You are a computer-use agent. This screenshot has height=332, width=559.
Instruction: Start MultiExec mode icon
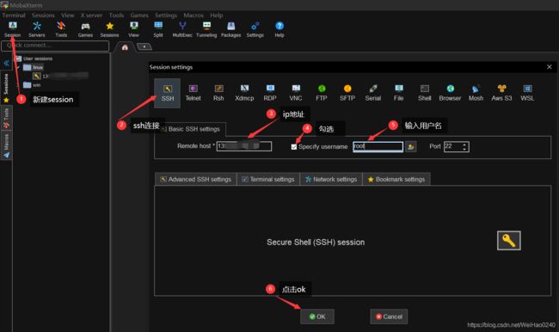pyautogui.click(x=182, y=29)
